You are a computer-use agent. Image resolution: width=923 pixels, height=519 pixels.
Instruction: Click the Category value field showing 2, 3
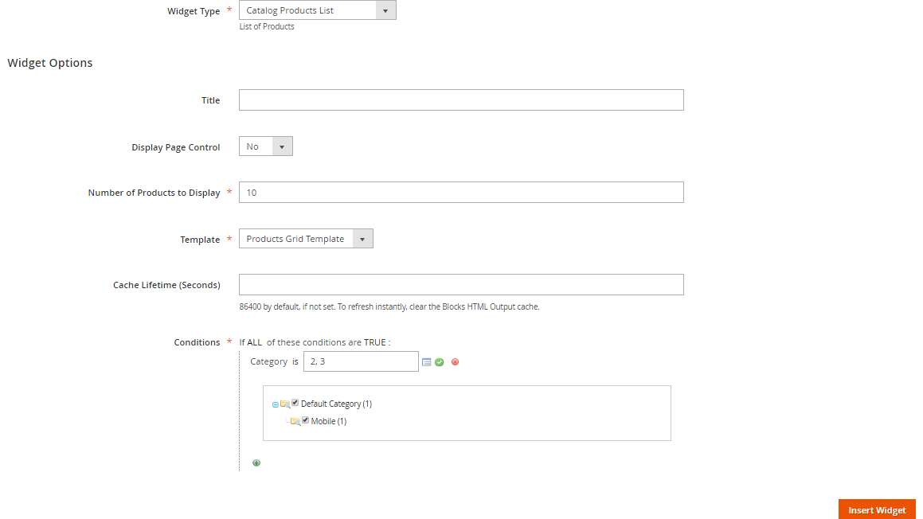(361, 361)
